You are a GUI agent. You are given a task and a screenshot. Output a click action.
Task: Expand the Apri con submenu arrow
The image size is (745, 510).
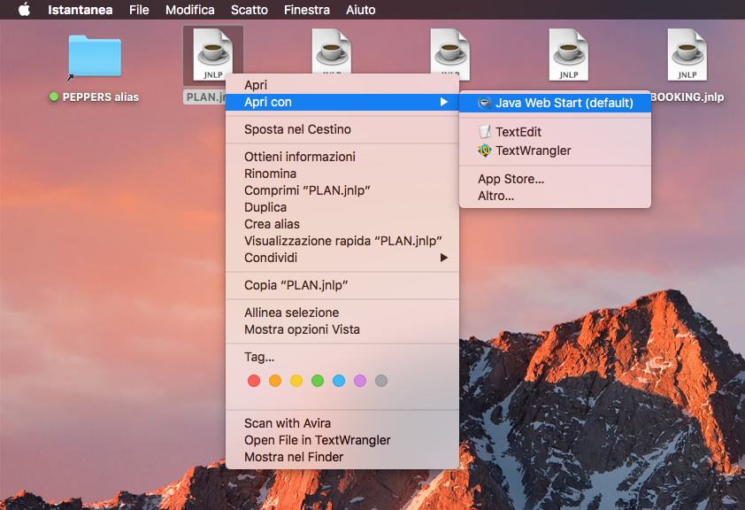pos(444,102)
